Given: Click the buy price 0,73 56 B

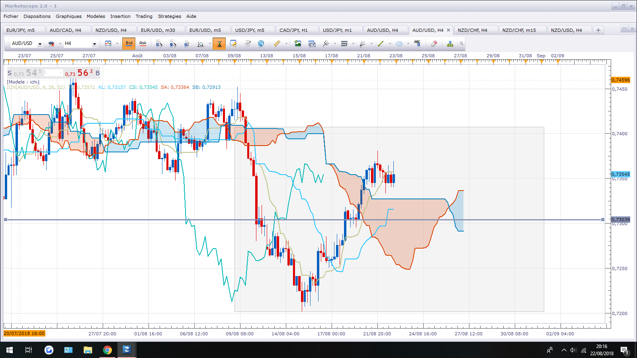Looking at the screenshot, I should pos(82,73).
